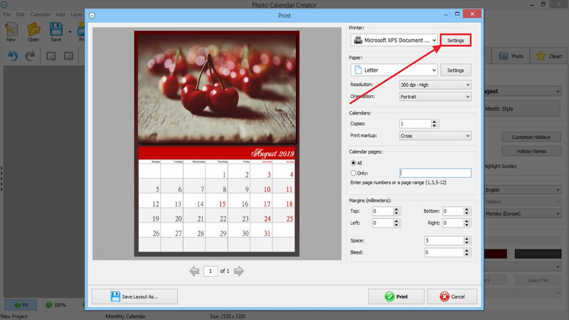Expand the Letter paper dropdown
Screen dimensions: 569x320
pos(394,70)
